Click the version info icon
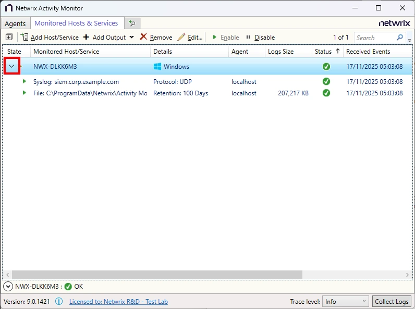Screen dimensions: 415x309 coord(59,301)
